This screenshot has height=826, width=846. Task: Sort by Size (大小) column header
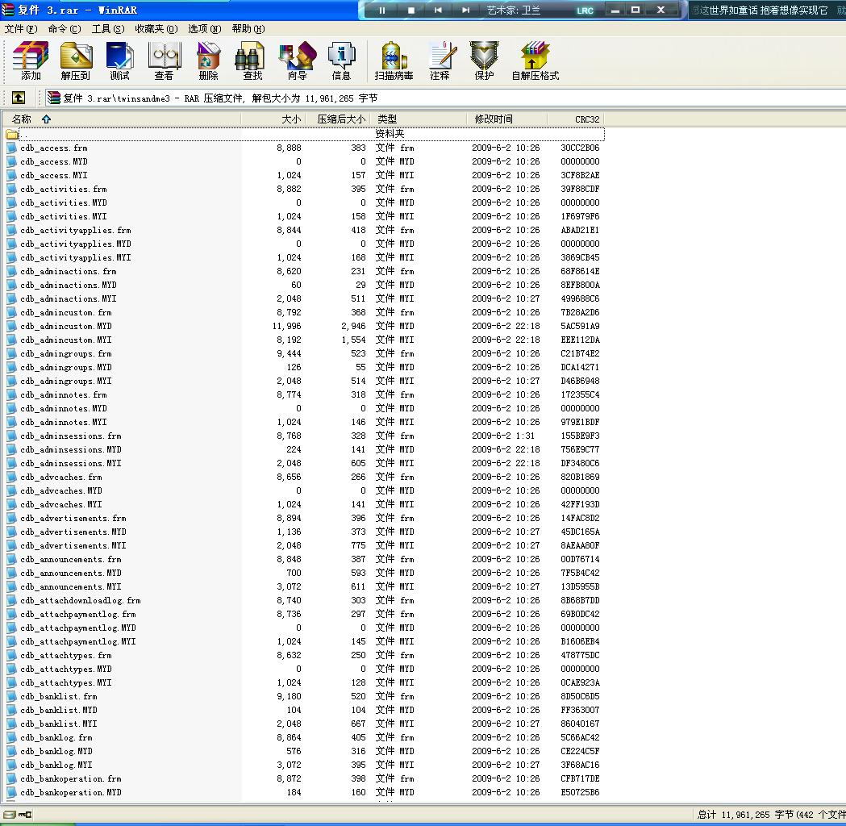pos(273,119)
